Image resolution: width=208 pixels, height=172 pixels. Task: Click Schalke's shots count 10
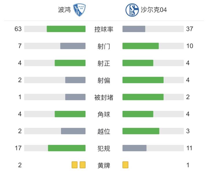(x=190, y=46)
